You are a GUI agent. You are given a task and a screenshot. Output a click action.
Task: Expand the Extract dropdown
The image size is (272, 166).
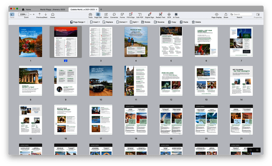pyautogui.click(x=122, y=22)
